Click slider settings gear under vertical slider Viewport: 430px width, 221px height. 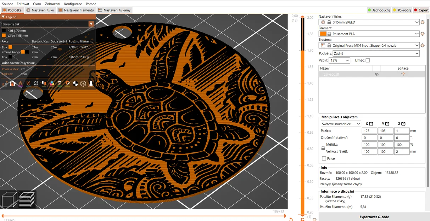(x=315, y=220)
